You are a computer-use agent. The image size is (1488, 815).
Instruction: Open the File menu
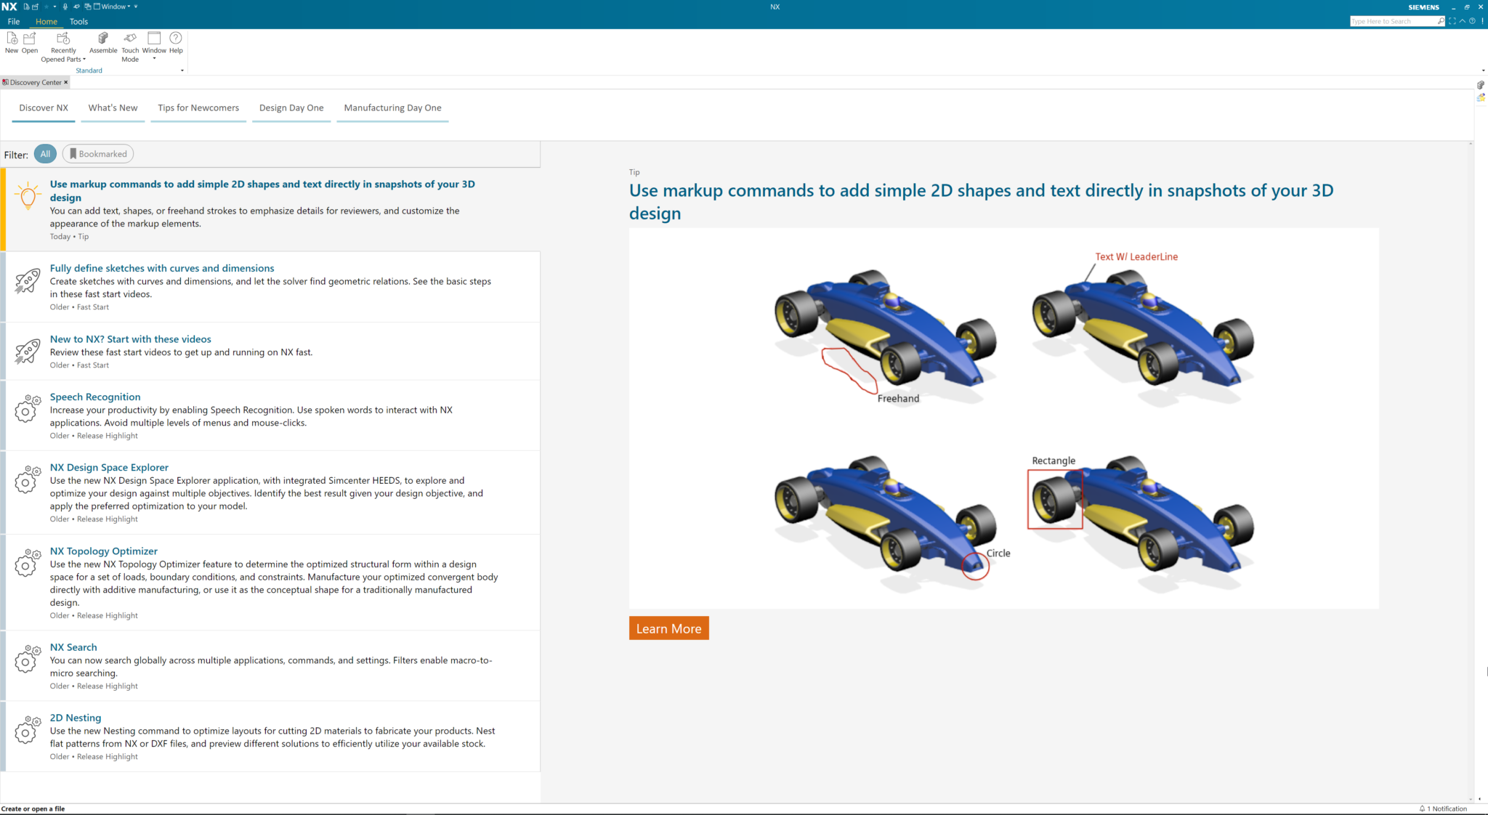pyautogui.click(x=12, y=21)
